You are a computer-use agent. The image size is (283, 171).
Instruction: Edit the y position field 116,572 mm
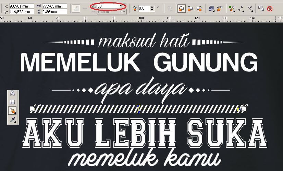click(x=22, y=12)
